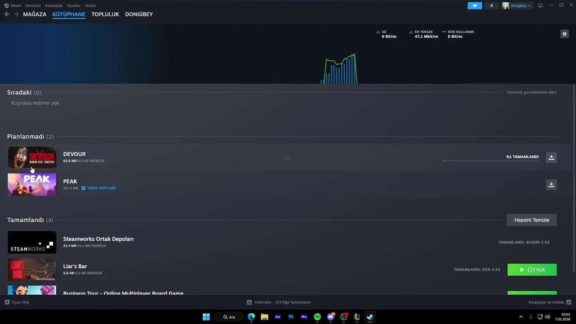The image size is (576, 324).
Task: Show hidden system tray icons
Action: [521, 317]
